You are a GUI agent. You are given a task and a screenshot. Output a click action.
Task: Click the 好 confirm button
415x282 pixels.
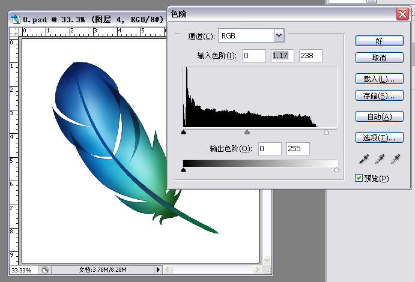380,41
